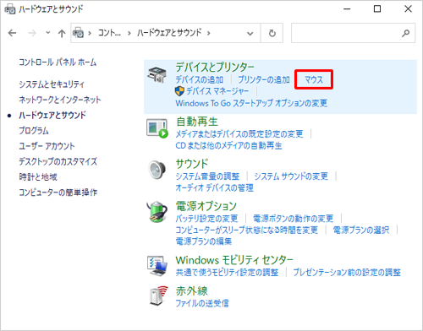Expand chevron between コント... and ハードウェアとサウンド
The height and width of the screenshot is (331, 423).
point(129,33)
